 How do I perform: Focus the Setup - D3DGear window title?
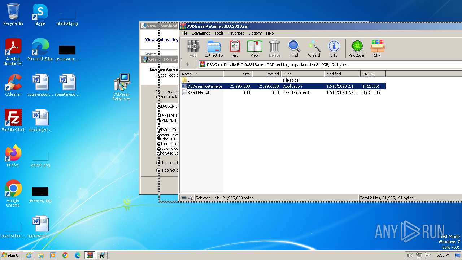click(x=160, y=60)
